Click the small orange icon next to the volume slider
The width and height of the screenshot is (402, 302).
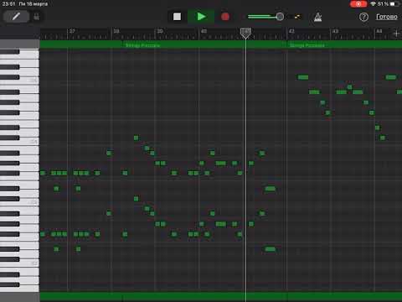tap(297, 17)
